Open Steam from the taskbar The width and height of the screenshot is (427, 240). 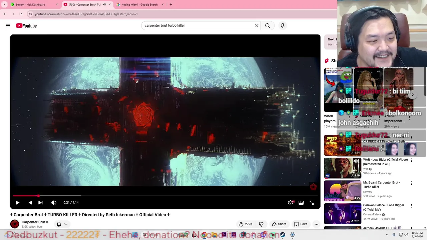click(283, 235)
